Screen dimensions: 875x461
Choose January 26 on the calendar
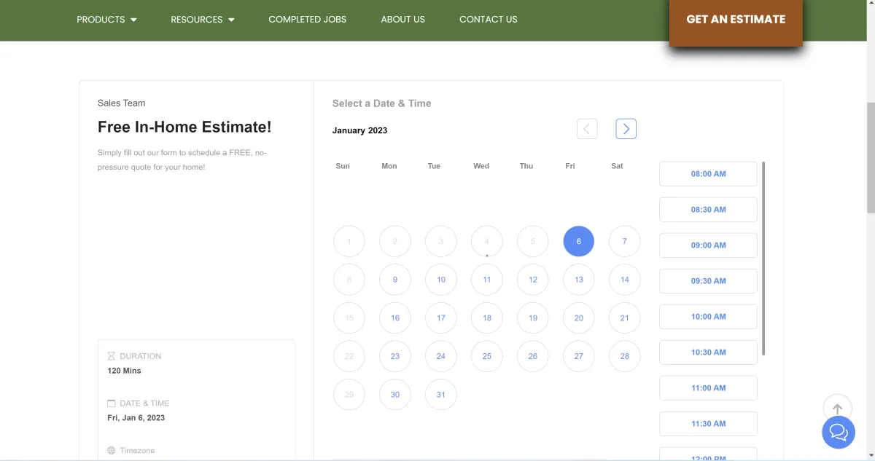tap(533, 357)
